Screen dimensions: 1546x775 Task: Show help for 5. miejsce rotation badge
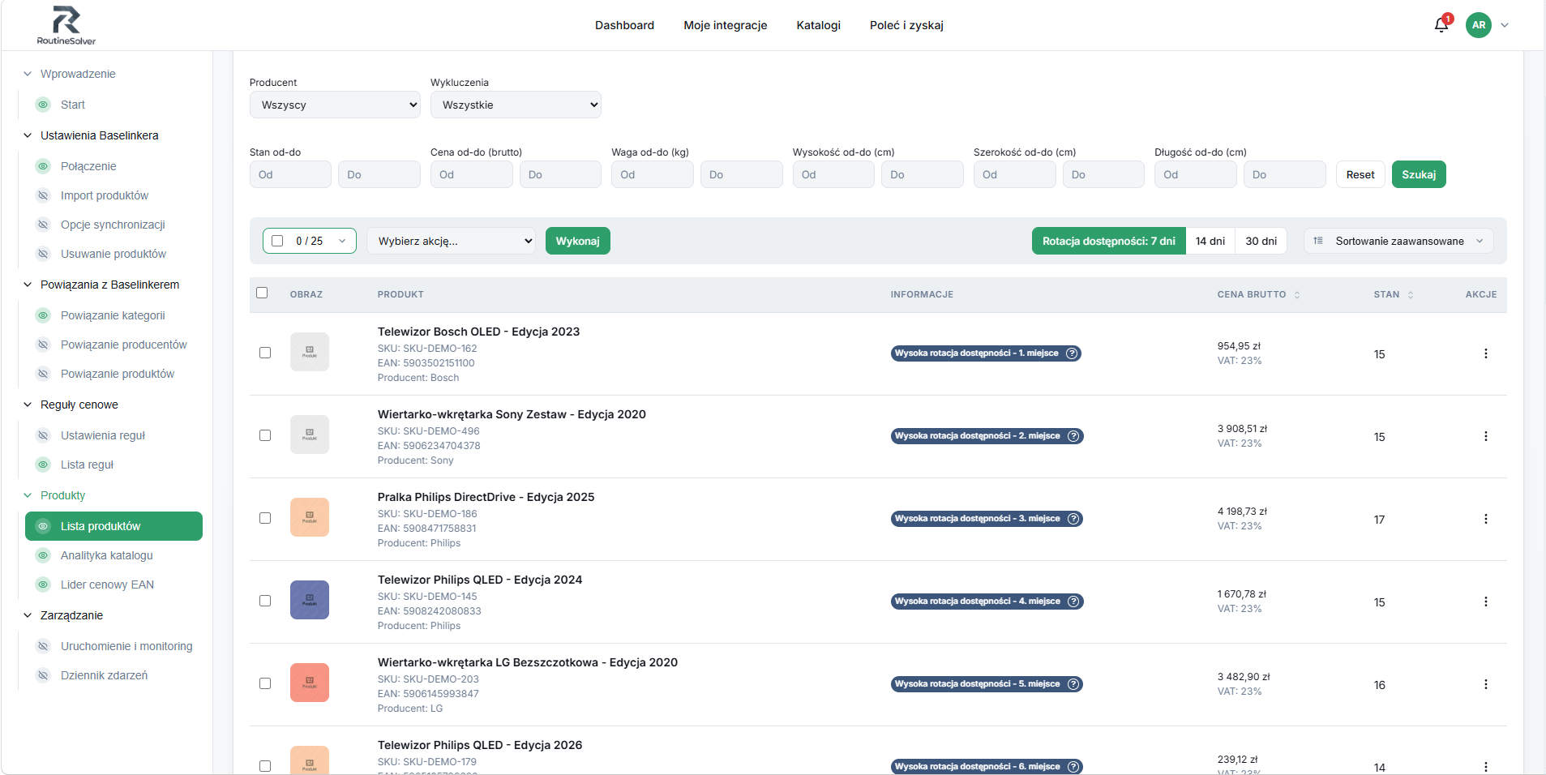coord(1073,684)
